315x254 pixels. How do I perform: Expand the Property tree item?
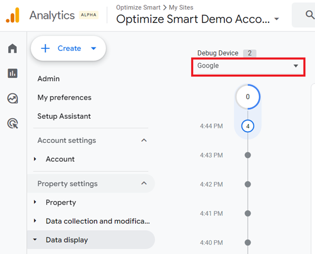[x=35, y=202]
